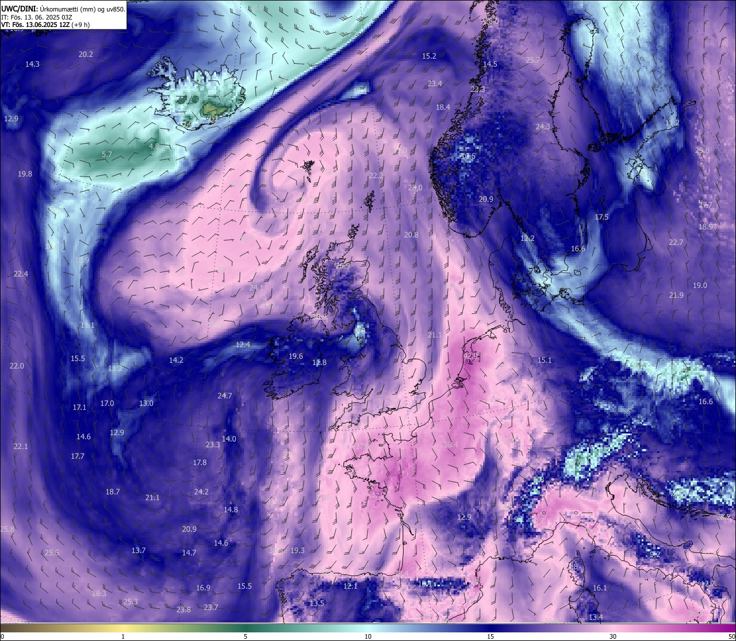Click the 24.3 value over Scandinavia

click(x=543, y=126)
